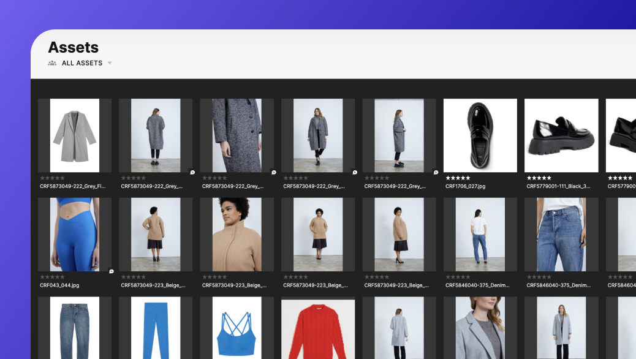This screenshot has width=636, height=359.
Task: Click the people group icon beside ALL ASSETS
Action: coord(52,63)
